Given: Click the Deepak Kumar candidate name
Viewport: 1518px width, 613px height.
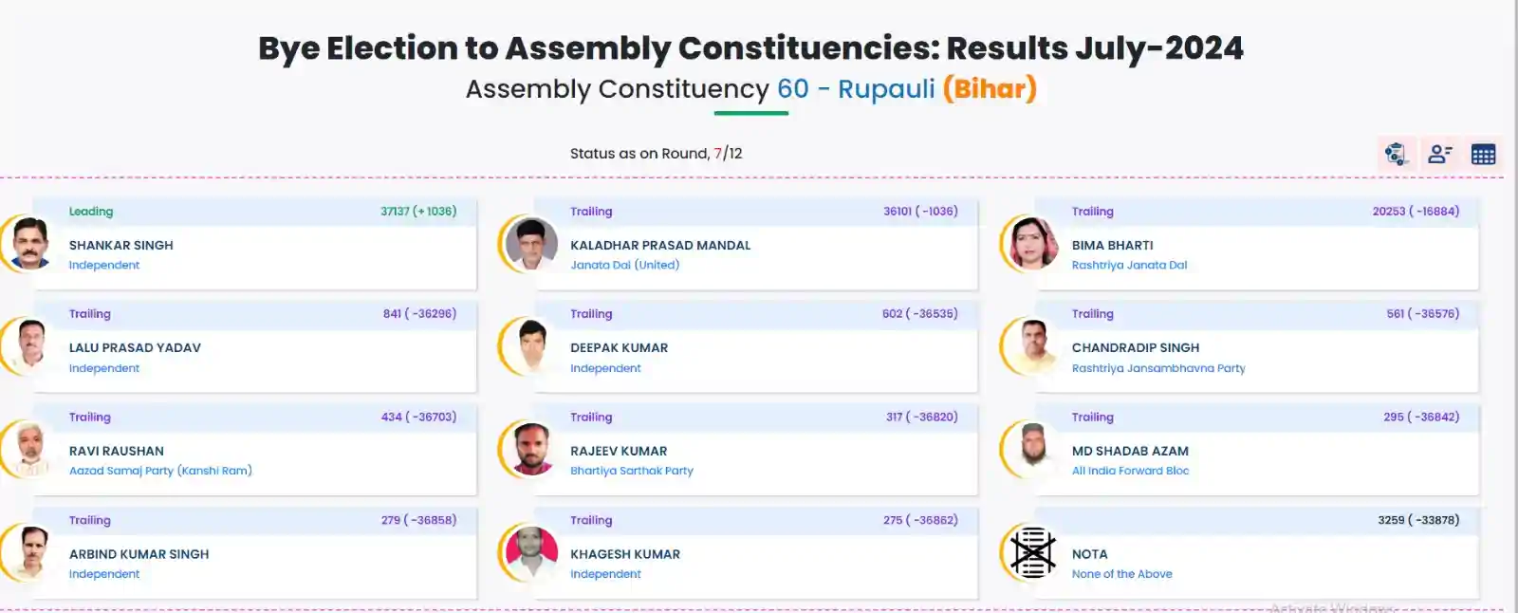Looking at the screenshot, I should (x=619, y=347).
